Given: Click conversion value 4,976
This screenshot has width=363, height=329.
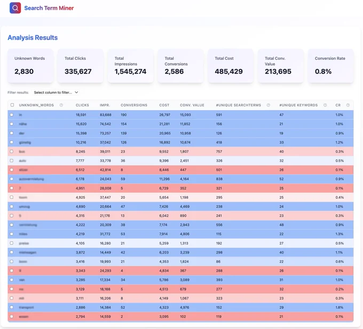Looking at the screenshot, I should pyautogui.click(x=185, y=308).
